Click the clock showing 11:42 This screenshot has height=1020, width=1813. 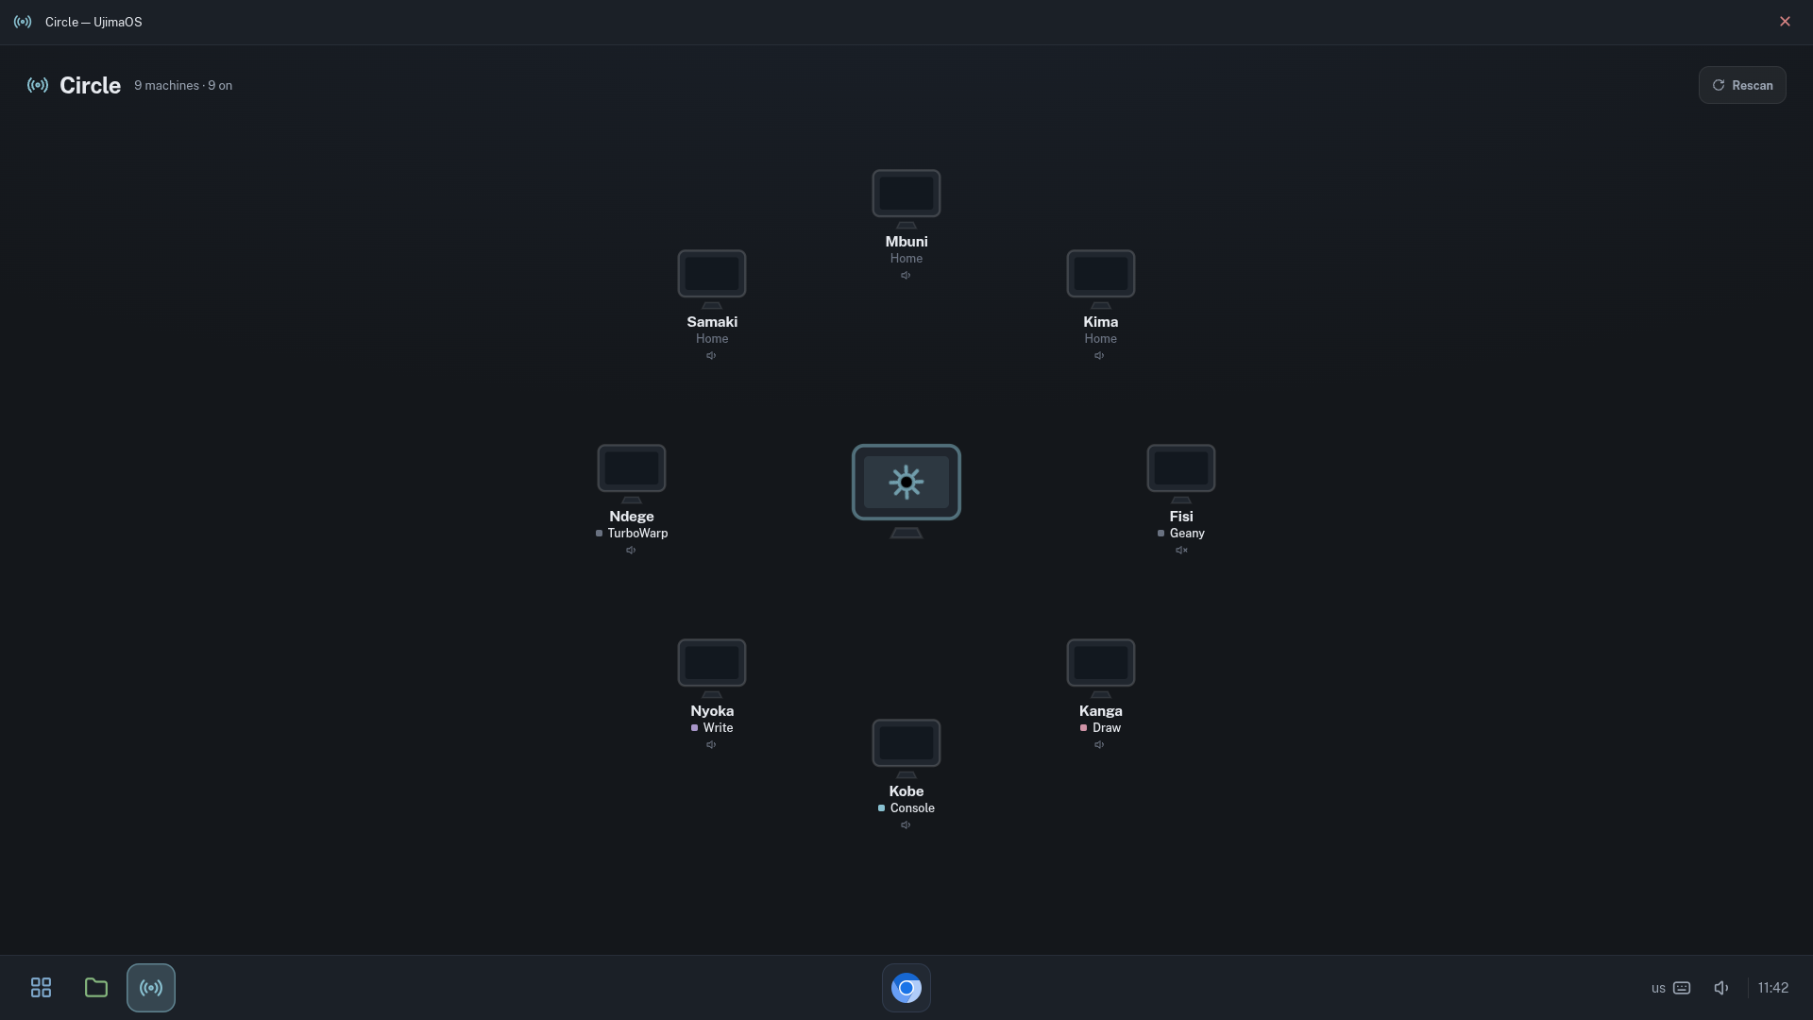click(x=1772, y=988)
